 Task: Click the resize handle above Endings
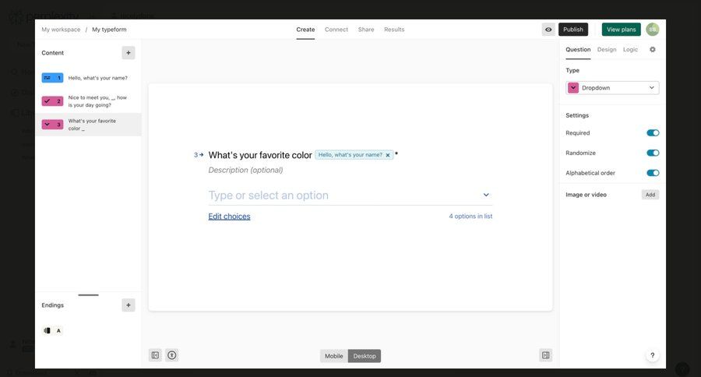88,295
